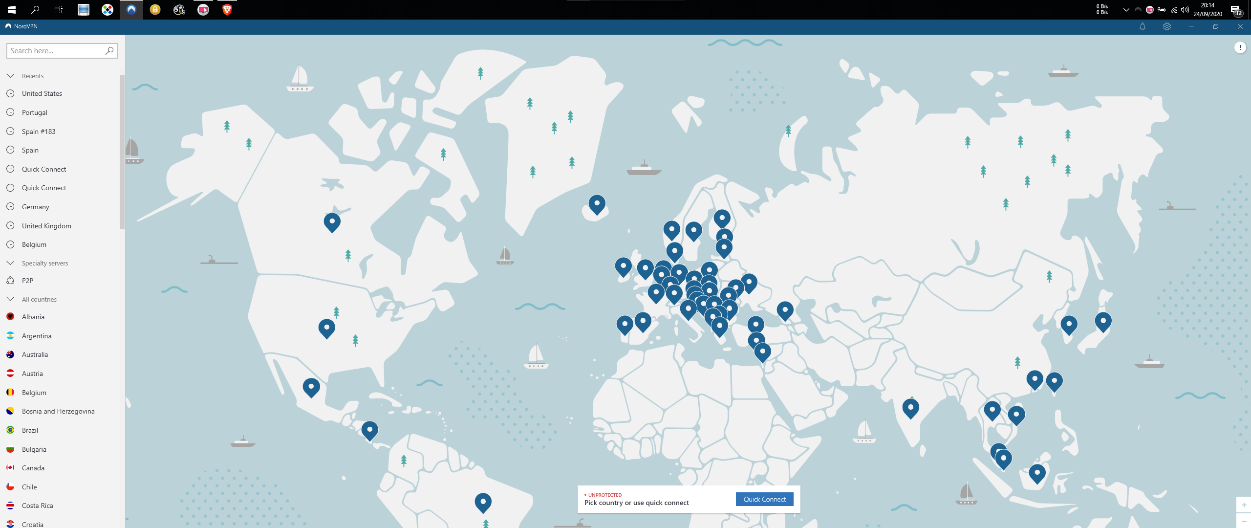Image resolution: width=1251 pixels, height=528 pixels.
Task: Focus the Search here input field
Action: (x=55, y=51)
